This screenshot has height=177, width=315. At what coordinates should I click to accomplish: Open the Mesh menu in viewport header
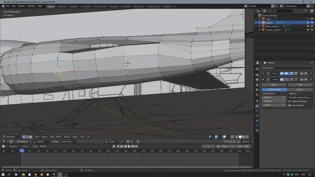pyautogui.click(x=59, y=137)
